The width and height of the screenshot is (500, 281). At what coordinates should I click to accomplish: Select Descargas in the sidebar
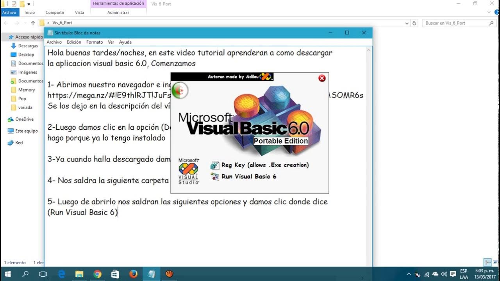pyautogui.click(x=28, y=46)
